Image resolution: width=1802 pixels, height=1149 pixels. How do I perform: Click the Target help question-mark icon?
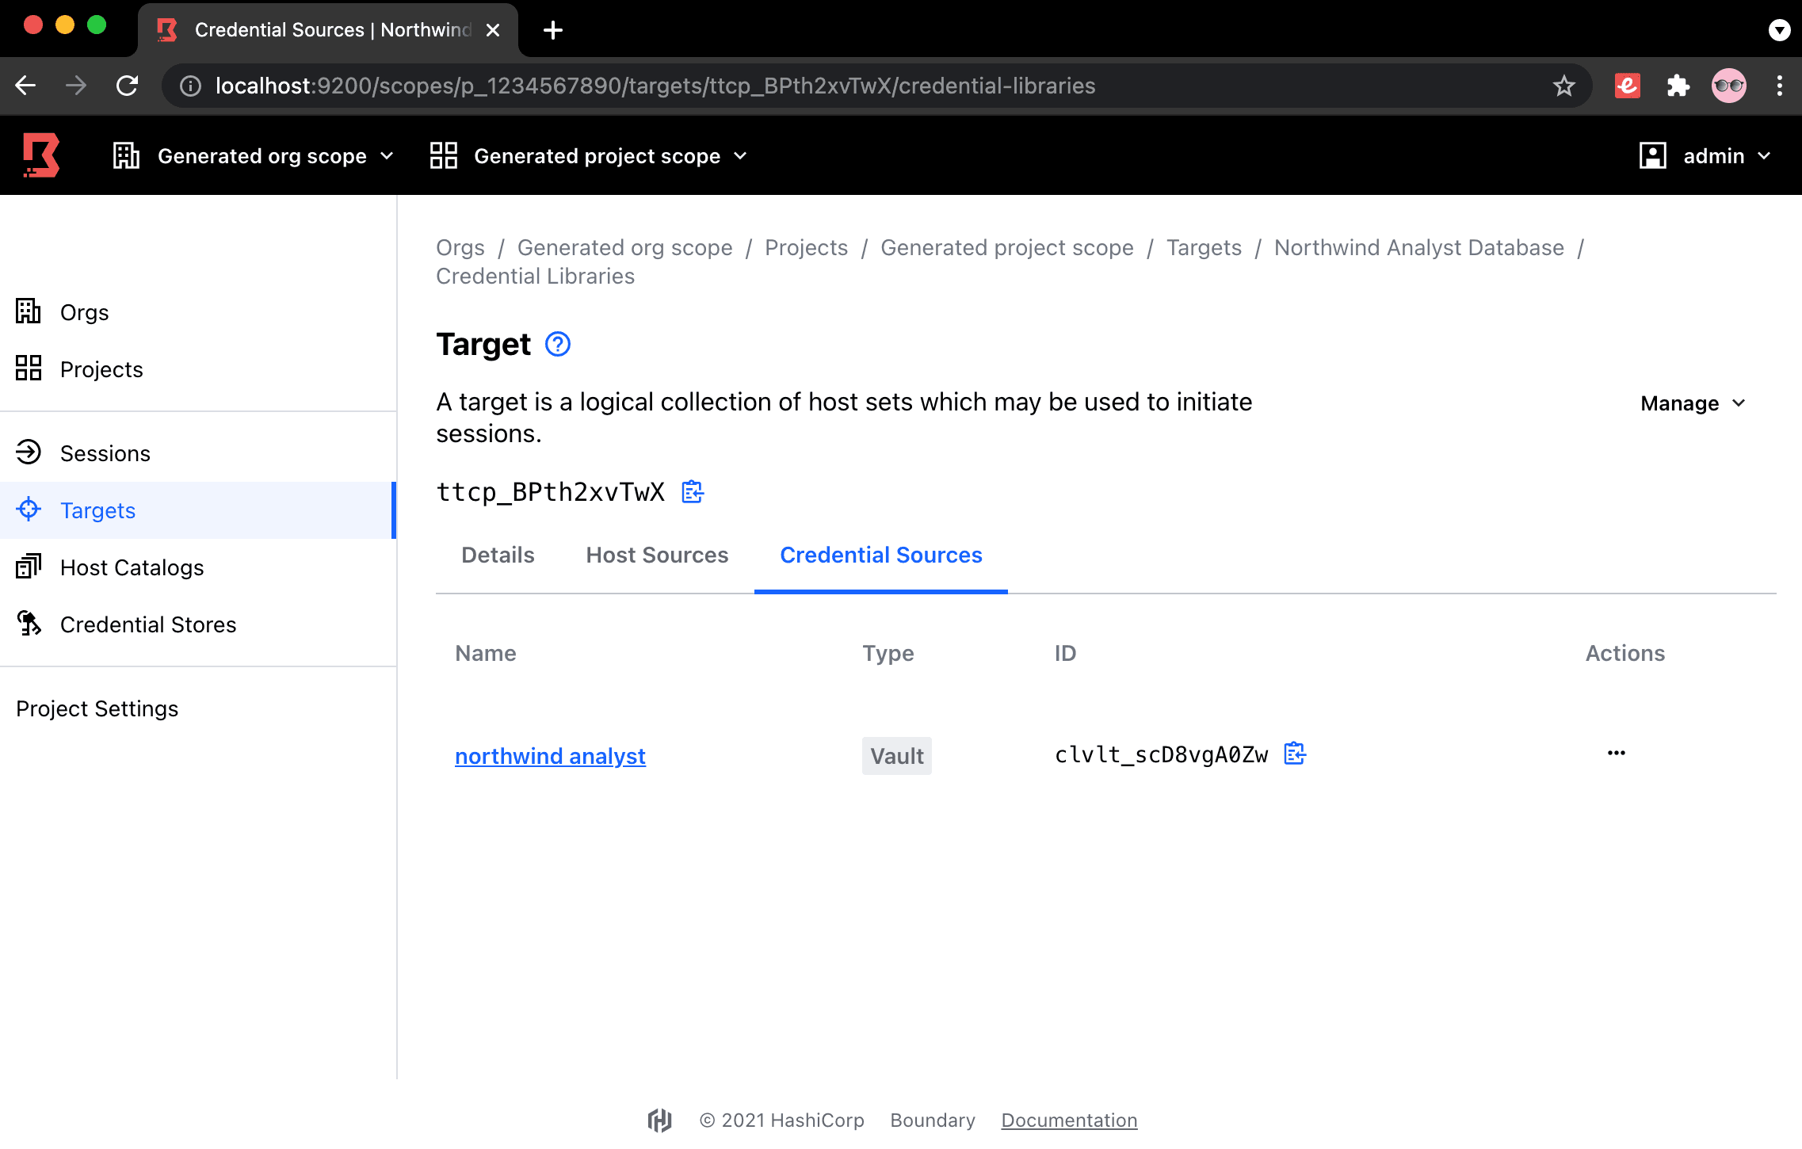pos(558,345)
